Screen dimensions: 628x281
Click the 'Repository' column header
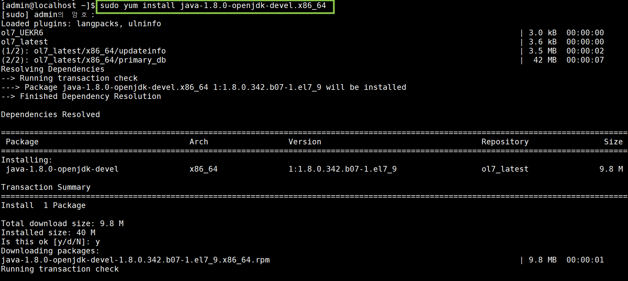point(505,142)
